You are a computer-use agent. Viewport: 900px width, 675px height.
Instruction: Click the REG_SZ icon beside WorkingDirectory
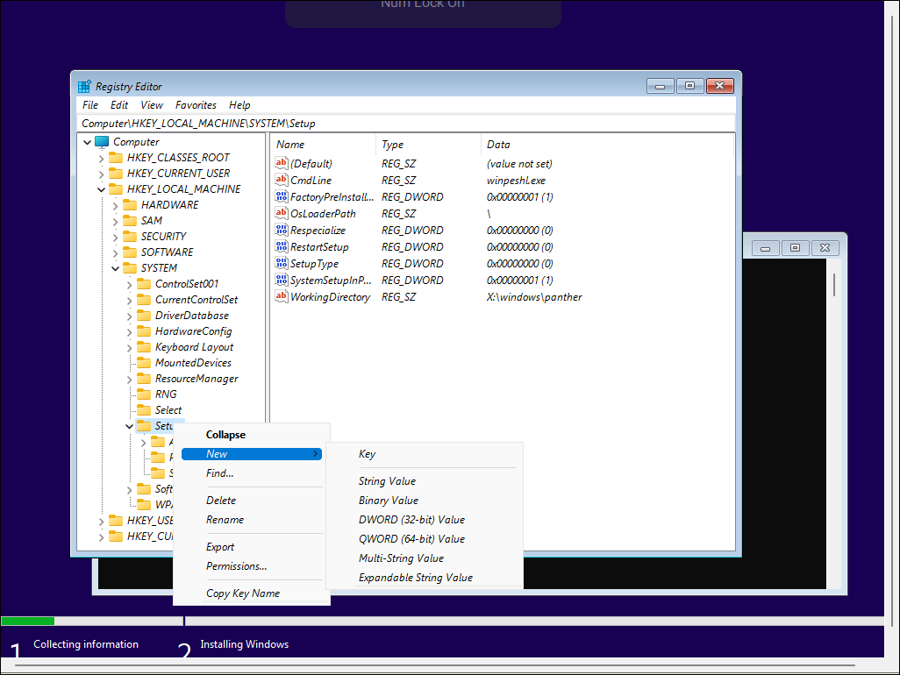[x=281, y=296]
